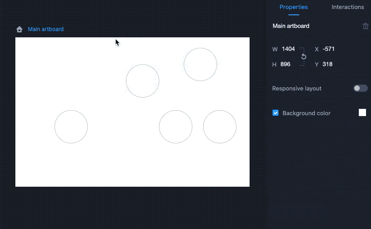Uncheck the Background color checkbox
This screenshot has height=229, width=371.
point(275,113)
